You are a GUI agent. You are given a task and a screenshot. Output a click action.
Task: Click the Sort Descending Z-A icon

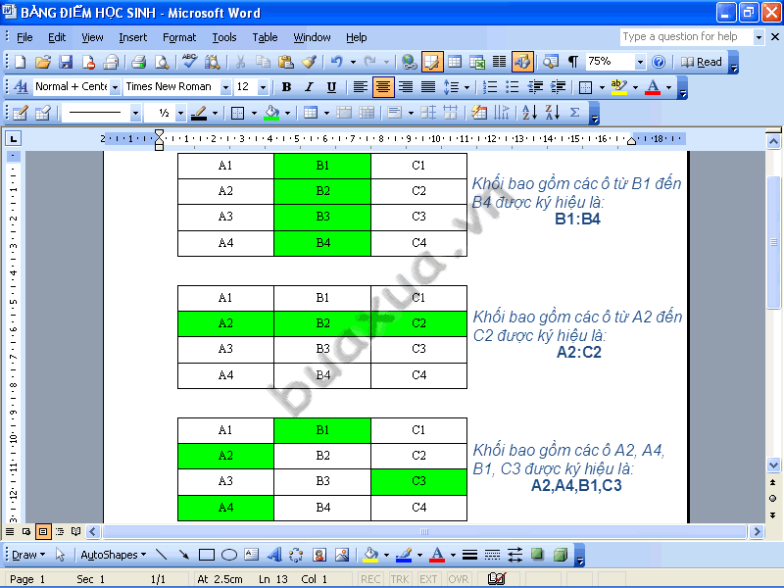553,113
